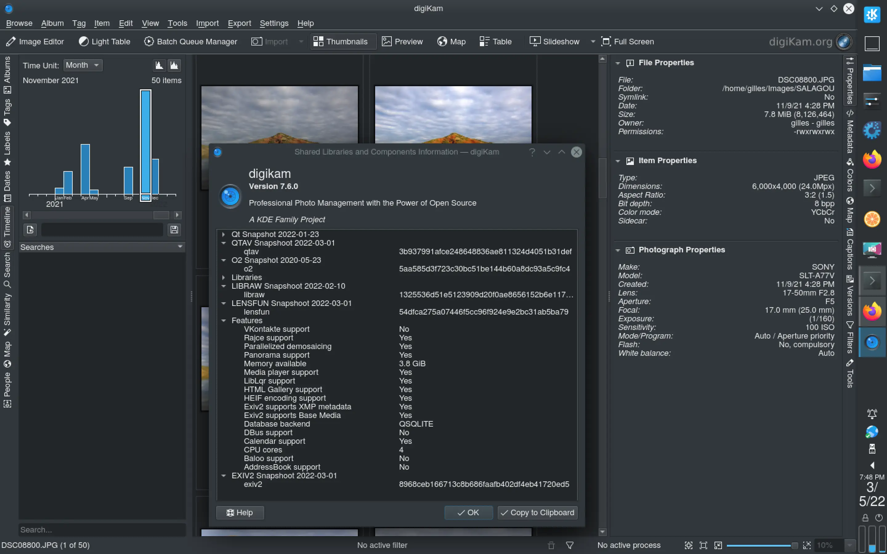This screenshot has height=554, width=887.
Task: Enable Thumbnails view
Action: pos(342,42)
